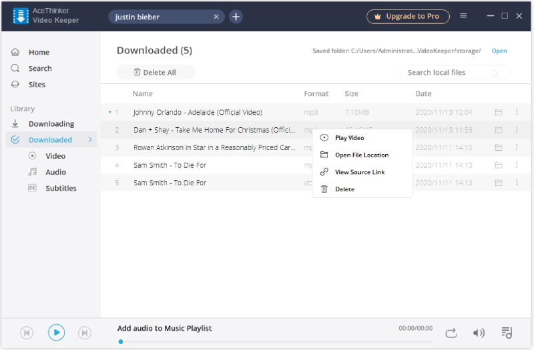Mute the volume speaker icon
This screenshot has height=350, width=534.
[x=479, y=333]
